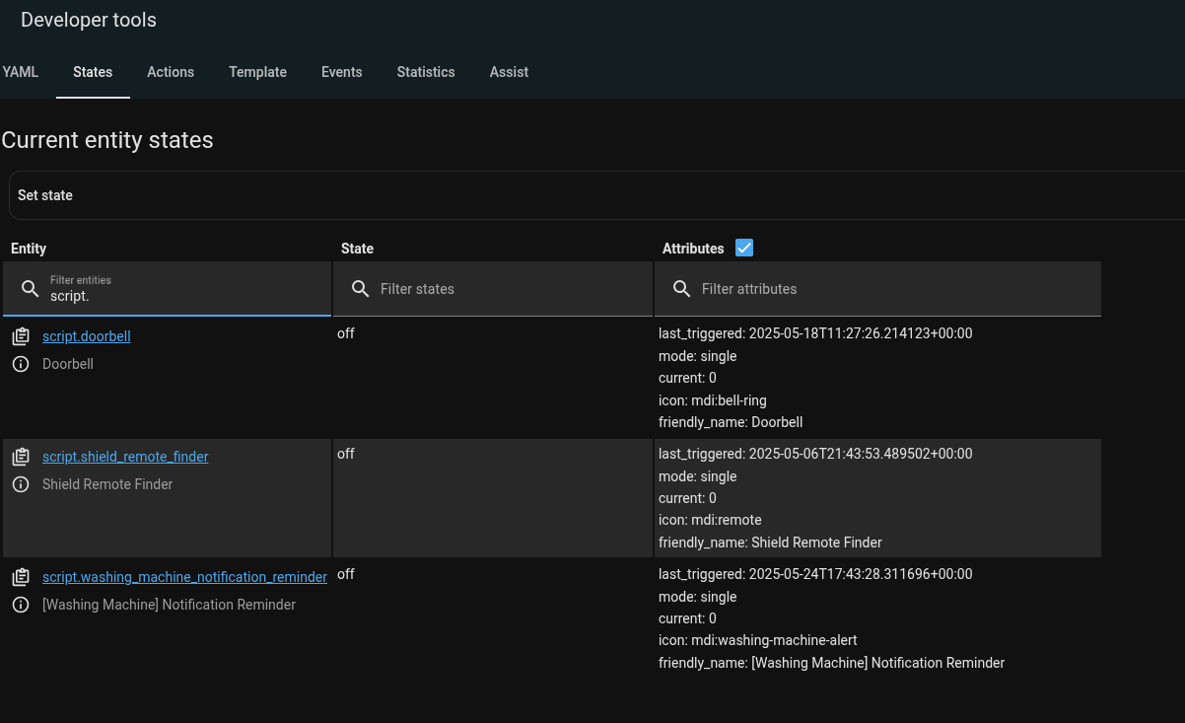
Task: Click the Current entity states heading
Action: pos(107,140)
